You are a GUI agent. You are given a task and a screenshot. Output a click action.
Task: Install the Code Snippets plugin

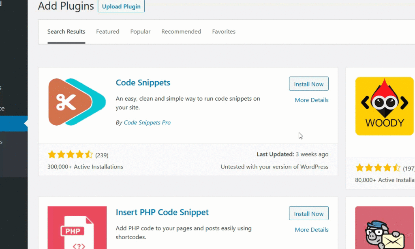[308, 84]
